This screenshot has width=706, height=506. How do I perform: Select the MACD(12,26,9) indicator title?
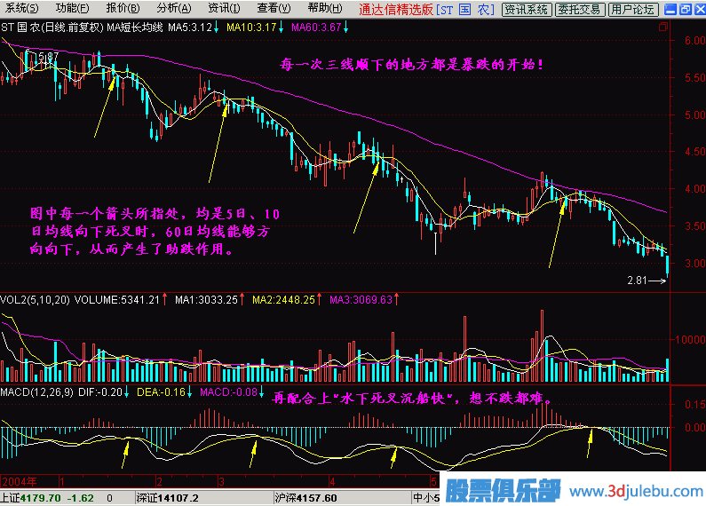pos(36,391)
